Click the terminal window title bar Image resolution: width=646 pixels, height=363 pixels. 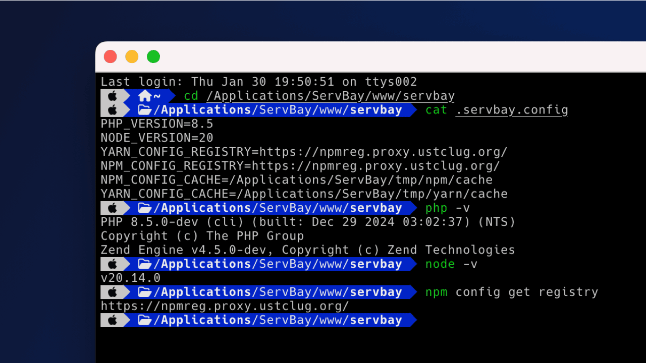(370, 56)
